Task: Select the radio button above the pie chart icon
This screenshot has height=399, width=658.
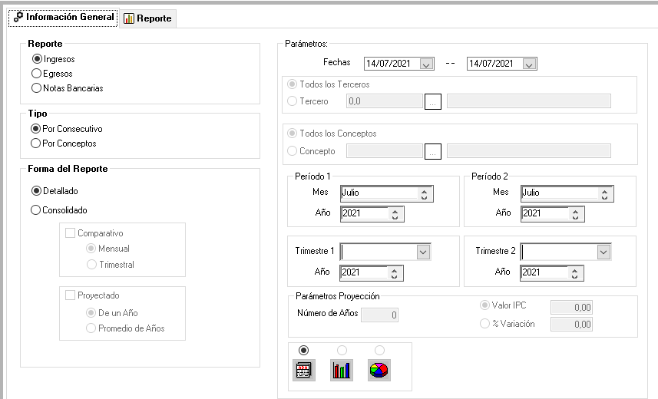Action: pyautogui.click(x=379, y=350)
